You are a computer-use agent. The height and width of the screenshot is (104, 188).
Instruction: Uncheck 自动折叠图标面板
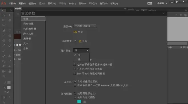click(x=75, y=81)
